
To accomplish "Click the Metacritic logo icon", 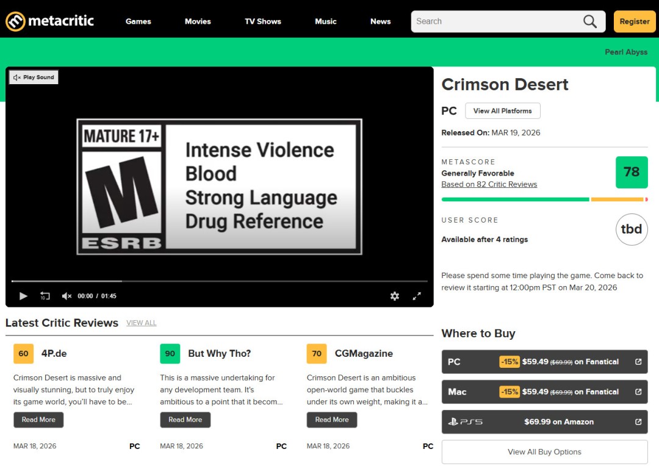I will 16,21.
